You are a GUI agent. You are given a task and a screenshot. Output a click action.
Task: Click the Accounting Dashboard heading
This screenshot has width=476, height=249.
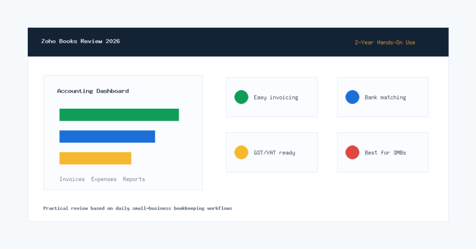(x=93, y=91)
